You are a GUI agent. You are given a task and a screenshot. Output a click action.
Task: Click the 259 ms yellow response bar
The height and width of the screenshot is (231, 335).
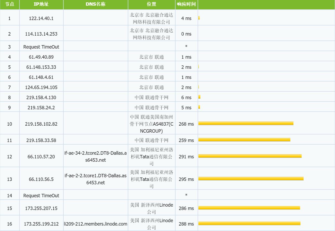tap(244, 140)
